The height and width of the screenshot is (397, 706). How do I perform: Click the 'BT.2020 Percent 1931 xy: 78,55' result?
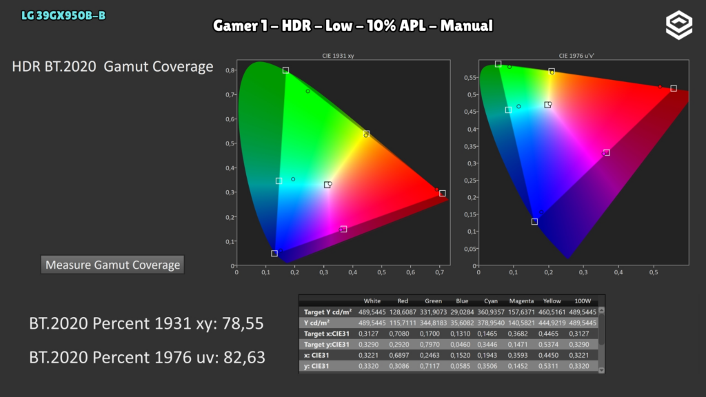146,324
